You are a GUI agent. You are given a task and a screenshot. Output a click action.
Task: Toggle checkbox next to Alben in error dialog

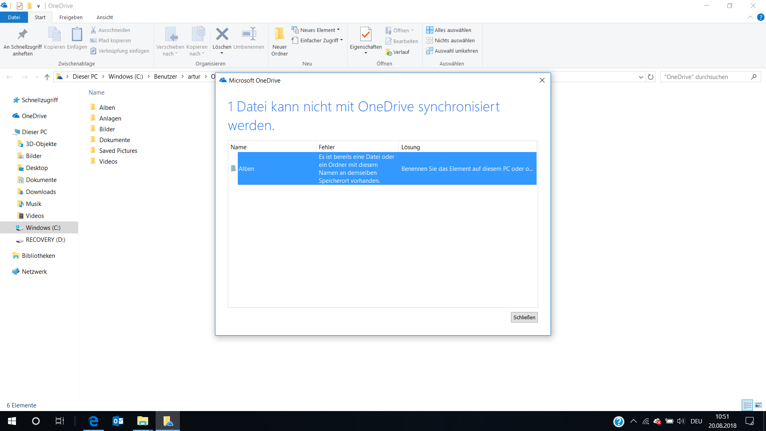coord(233,168)
